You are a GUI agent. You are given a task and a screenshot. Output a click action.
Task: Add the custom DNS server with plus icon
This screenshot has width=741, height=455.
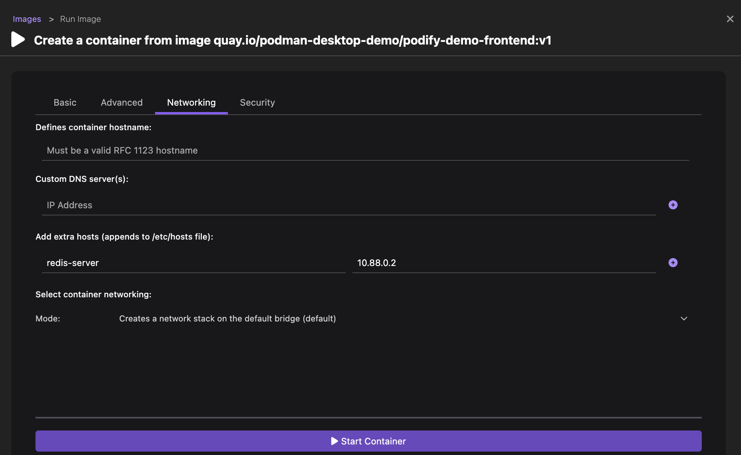(x=673, y=205)
